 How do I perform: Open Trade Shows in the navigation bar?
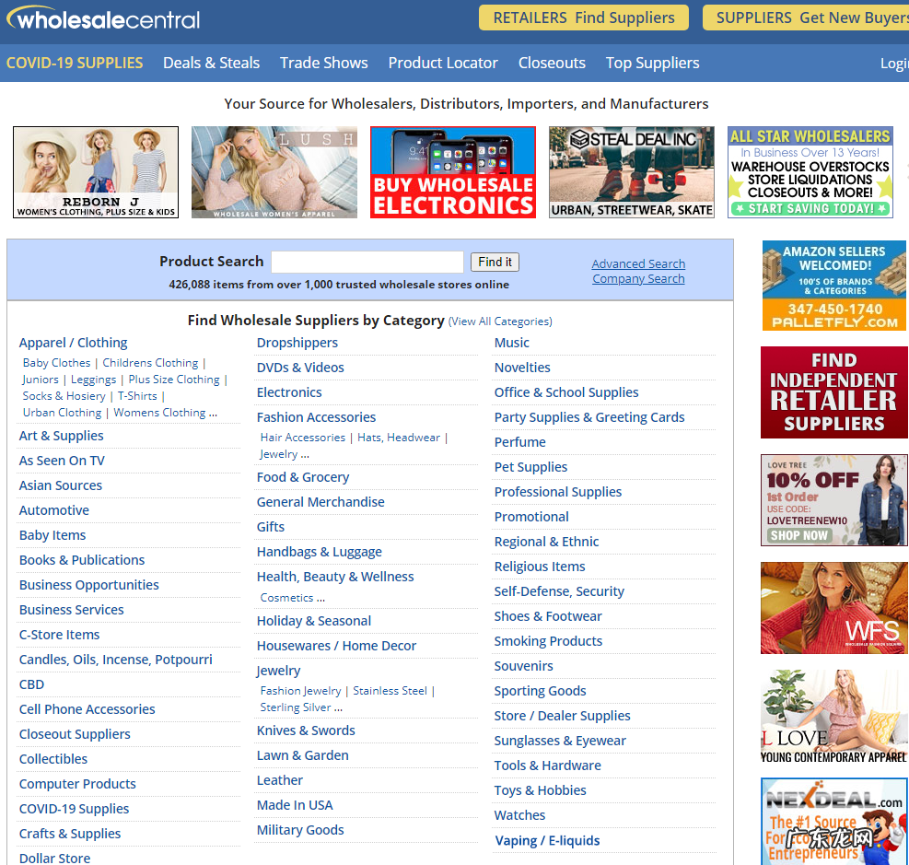(323, 63)
